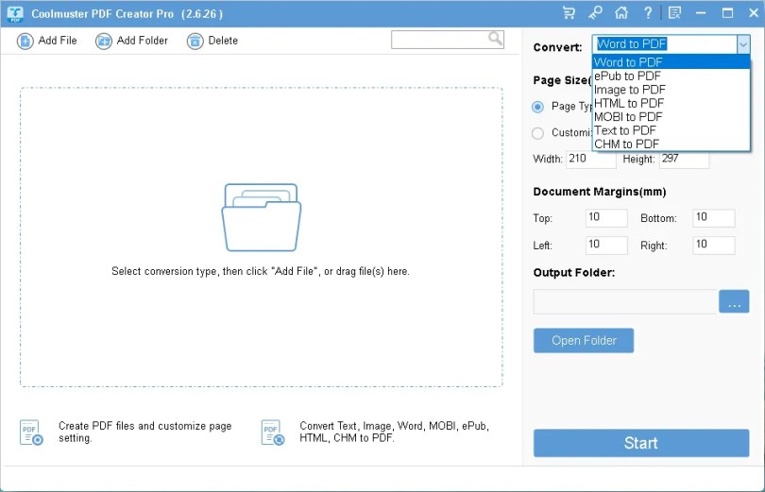Open the question mark help icon
The image size is (765, 492).
[648, 13]
